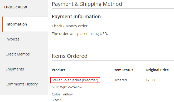Image resolution: width=174 pixels, height=102 pixels.
Task: Click the Check / Money order text
Action: (x=70, y=26)
